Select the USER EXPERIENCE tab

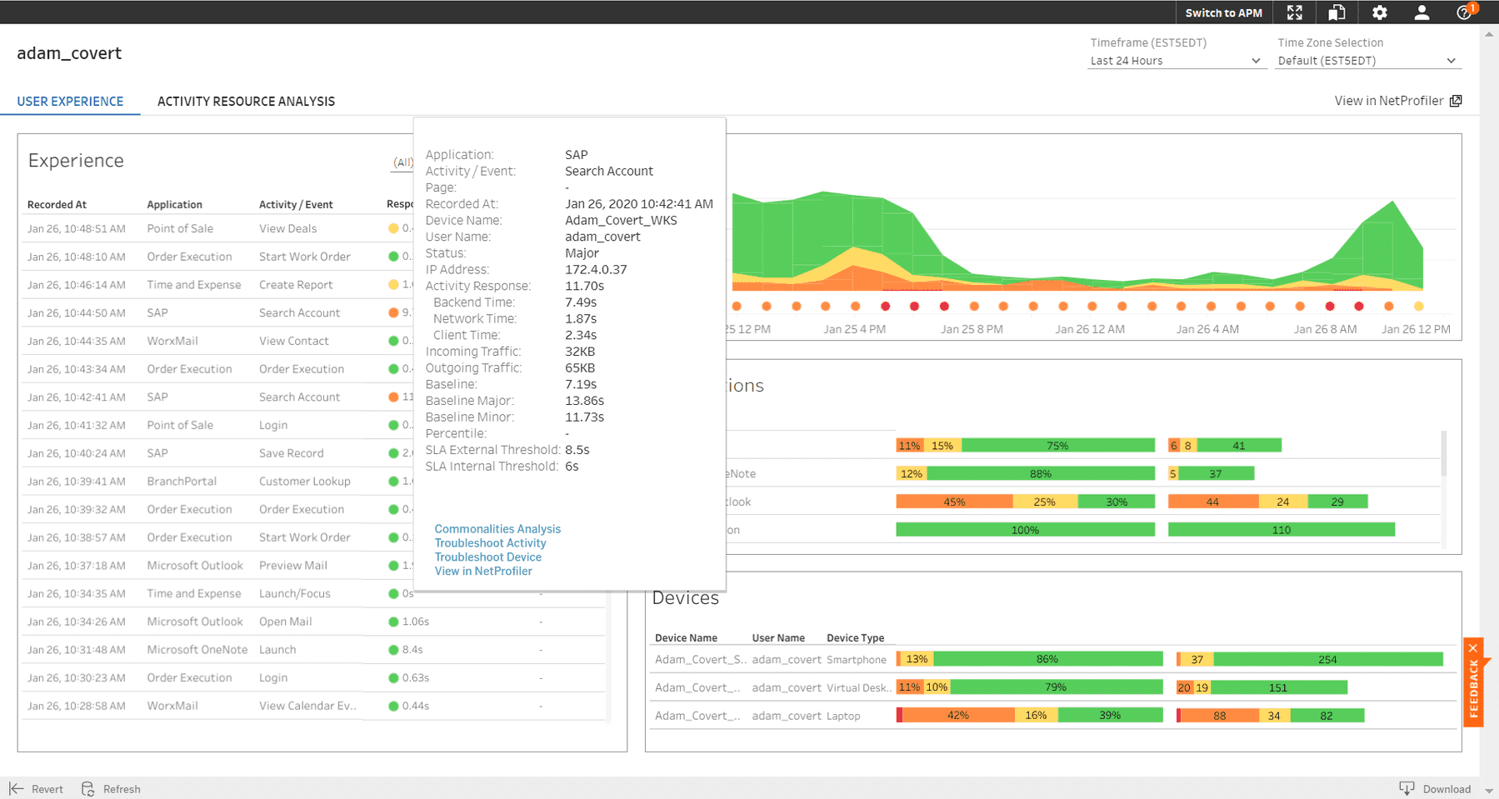coord(71,101)
